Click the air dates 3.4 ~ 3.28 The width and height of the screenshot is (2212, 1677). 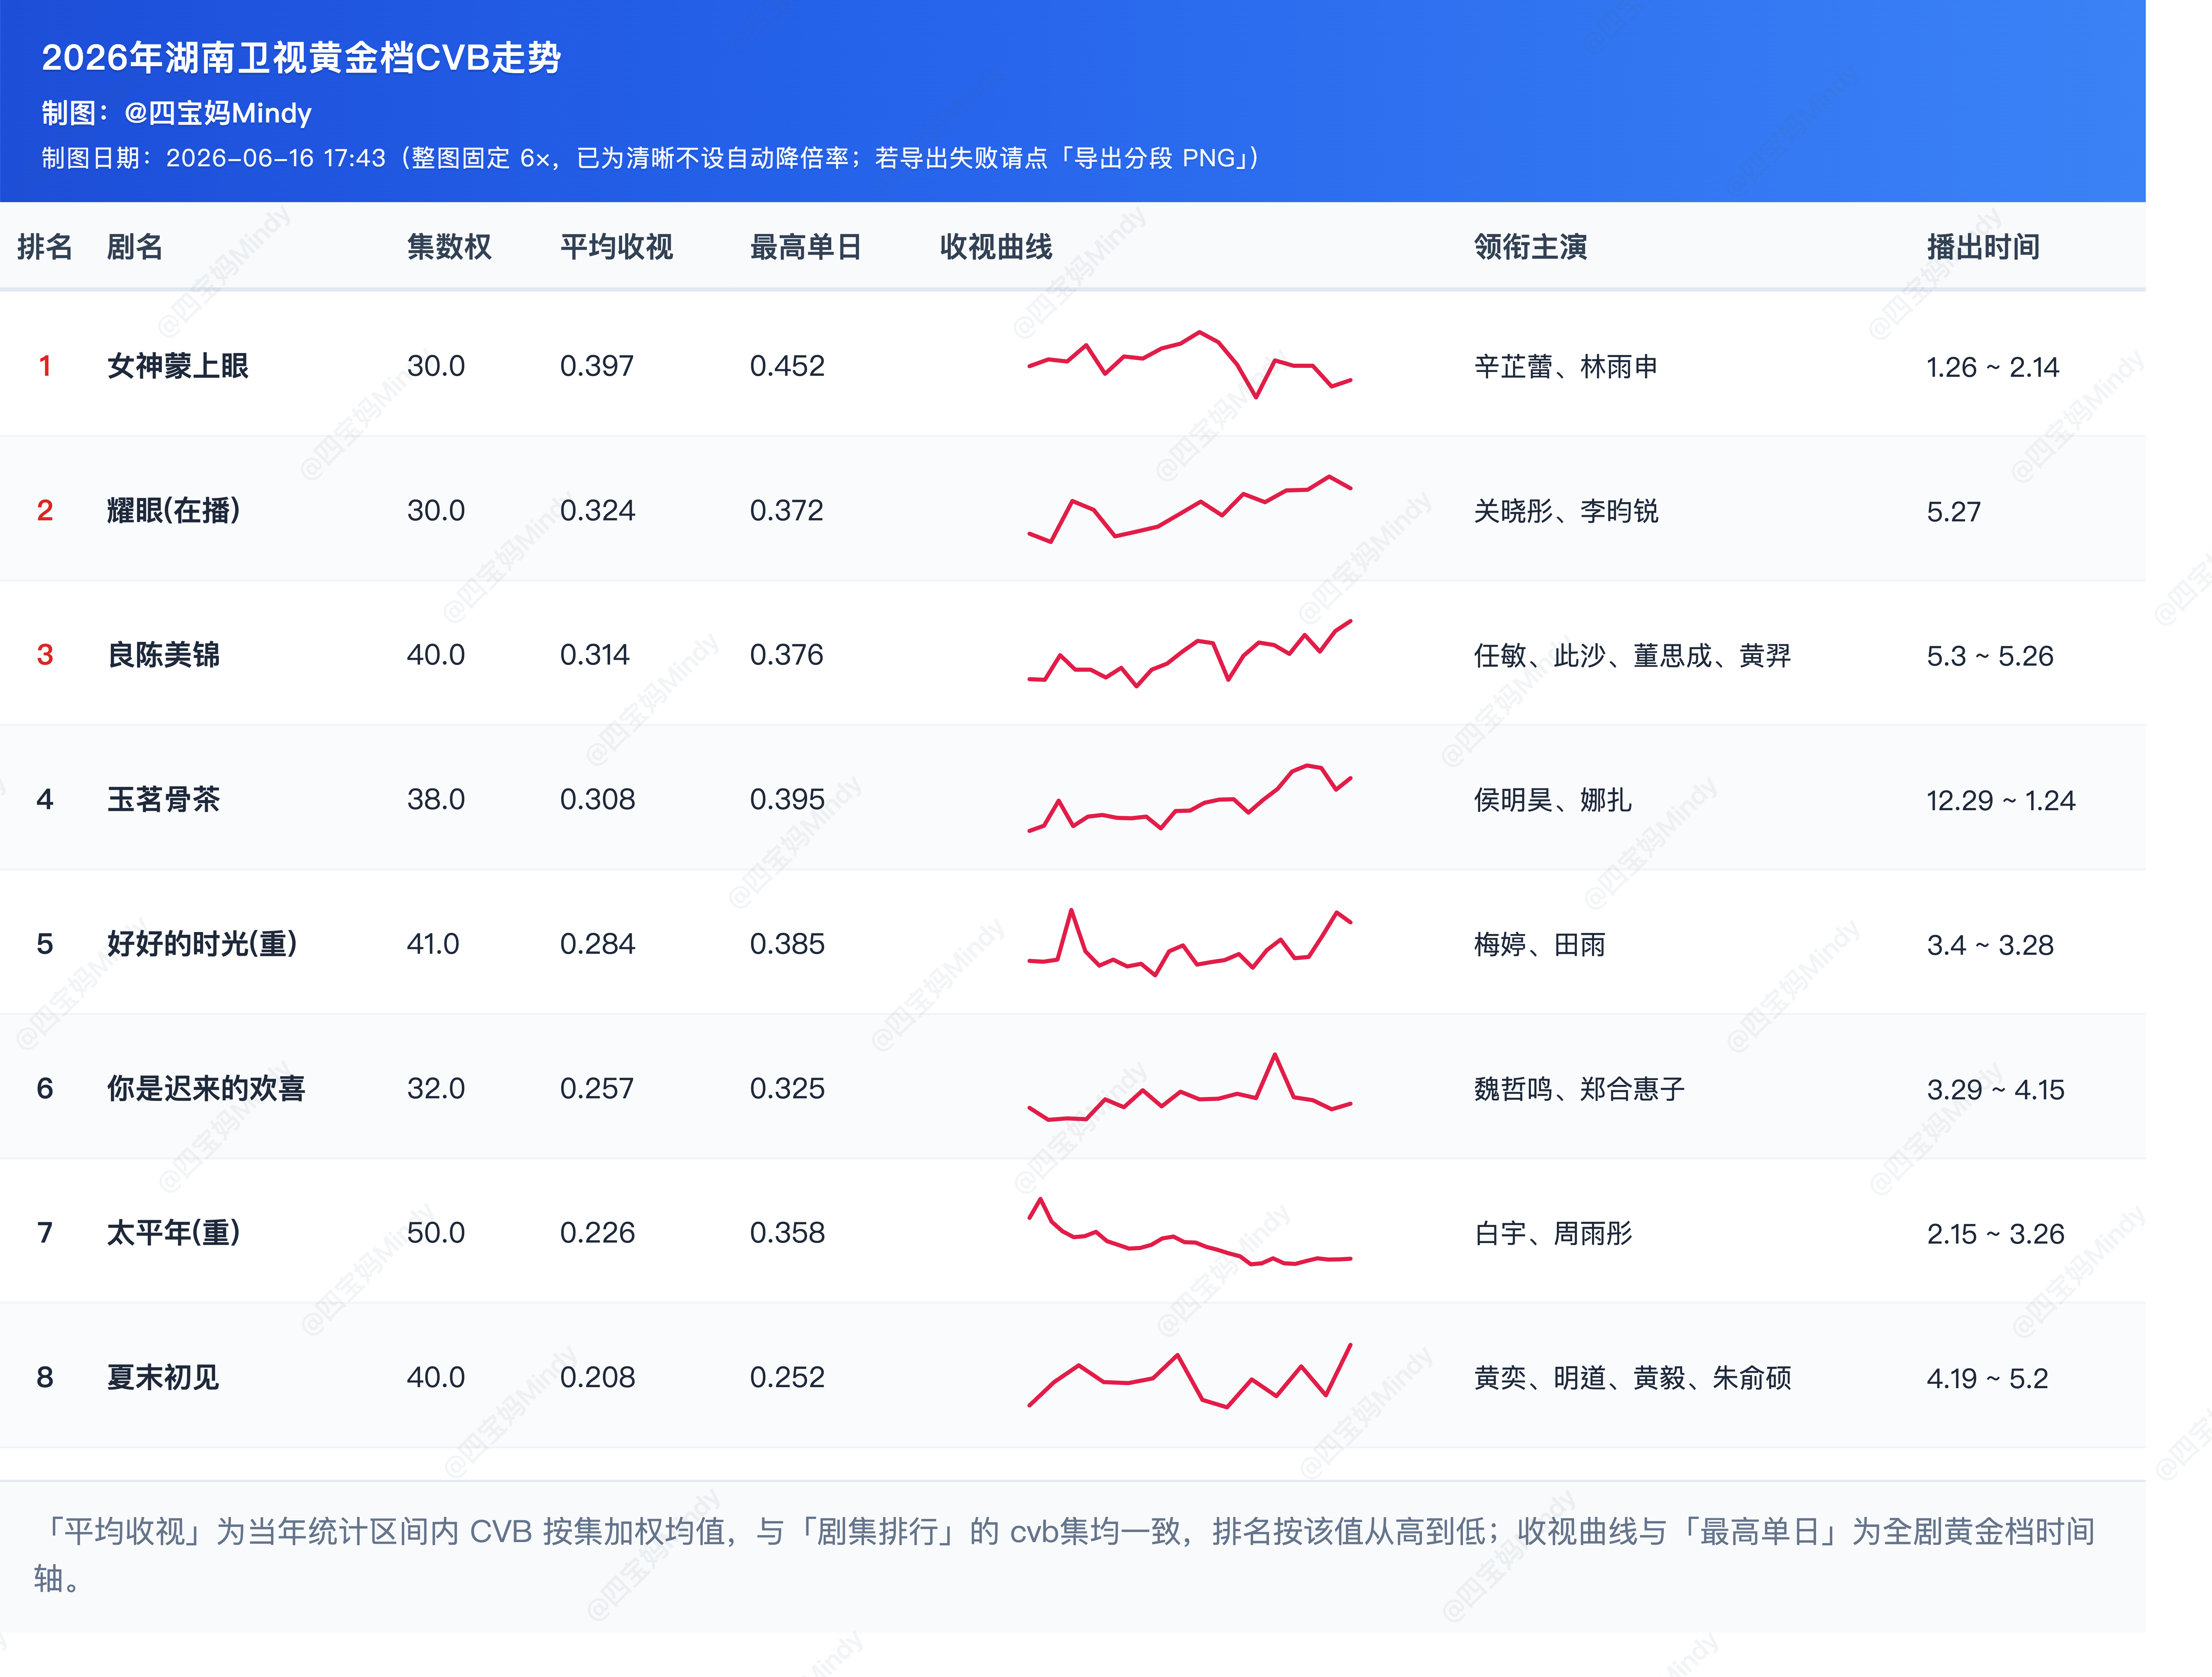(x=1990, y=944)
